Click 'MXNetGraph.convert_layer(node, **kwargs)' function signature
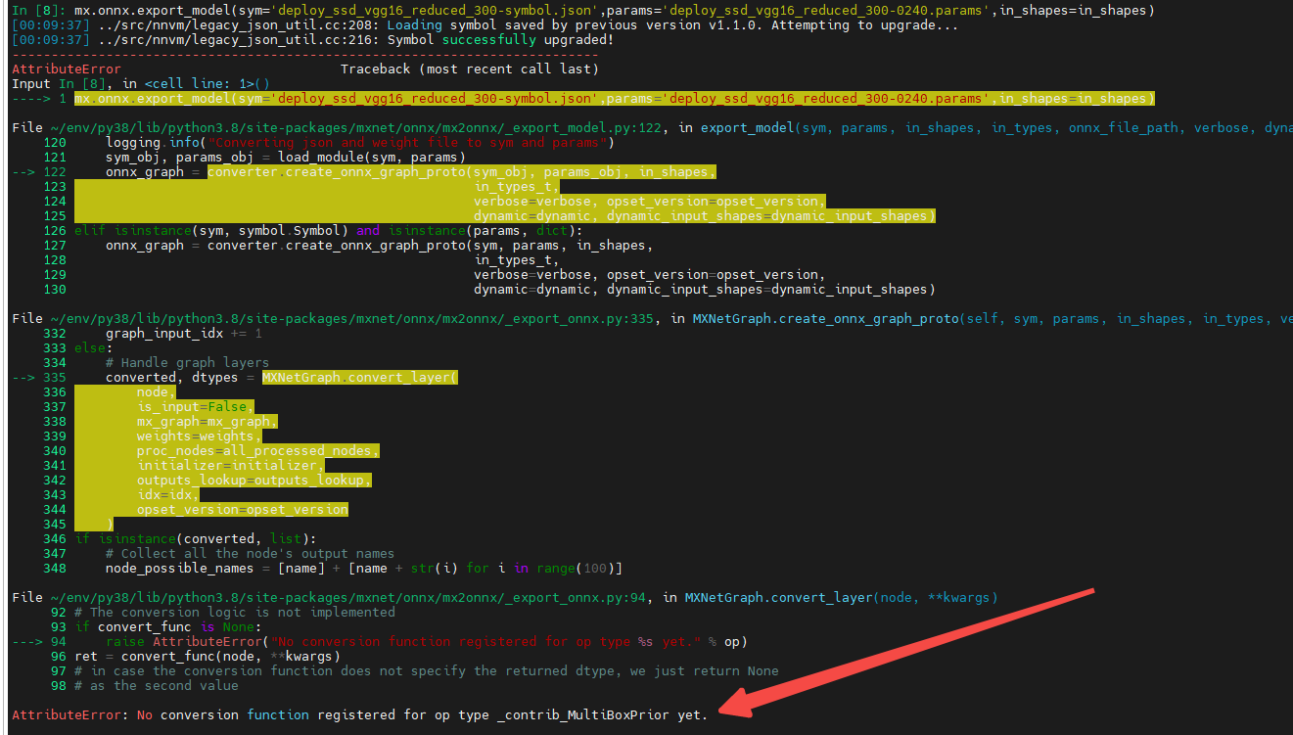This screenshot has width=1293, height=735. 842,597
